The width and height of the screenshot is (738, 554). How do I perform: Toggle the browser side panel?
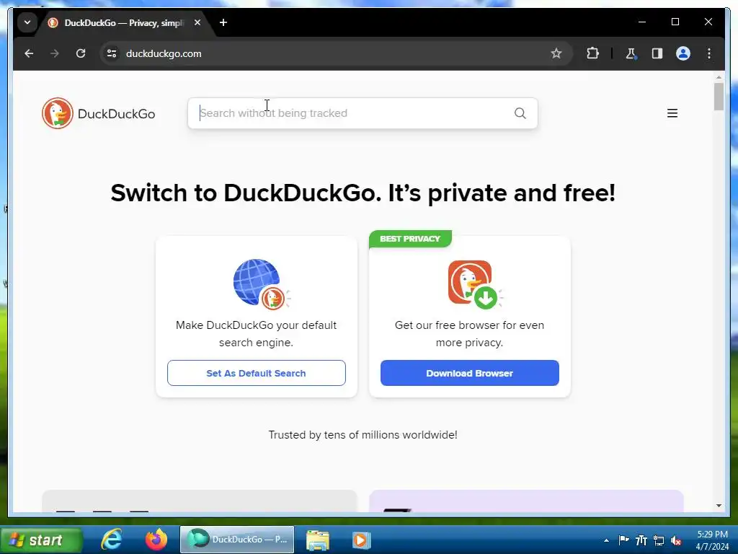[657, 53]
